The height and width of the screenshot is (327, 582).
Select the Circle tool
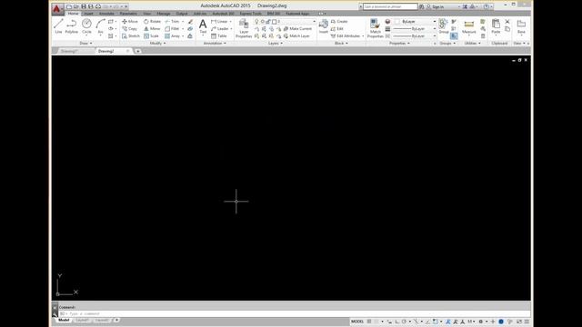pos(86,26)
